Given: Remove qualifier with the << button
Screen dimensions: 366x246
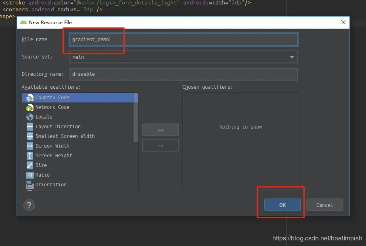Looking at the screenshot, I should click(x=161, y=145).
